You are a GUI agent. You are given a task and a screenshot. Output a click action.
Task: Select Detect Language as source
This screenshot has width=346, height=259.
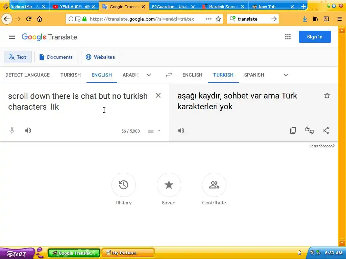pyautogui.click(x=28, y=75)
